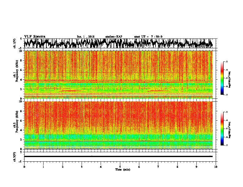Viewport: 243px width, 187px height.
Task: Click the "station=KAP" header label
Action: pyautogui.click(x=114, y=37)
